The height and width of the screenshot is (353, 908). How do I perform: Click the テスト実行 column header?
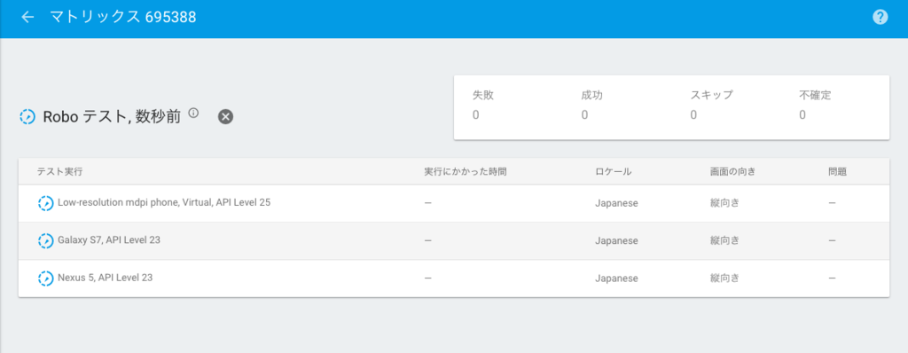click(x=59, y=171)
